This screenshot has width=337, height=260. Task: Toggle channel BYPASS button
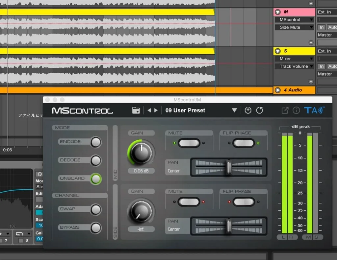[96, 228]
